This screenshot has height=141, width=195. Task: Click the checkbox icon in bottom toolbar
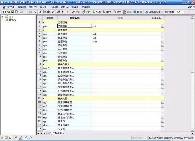(x=10, y=138)
